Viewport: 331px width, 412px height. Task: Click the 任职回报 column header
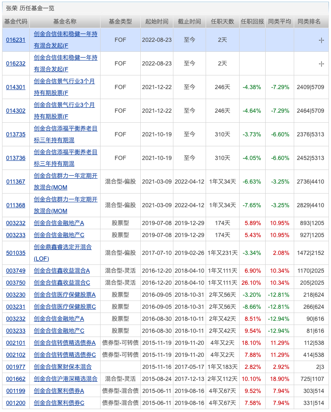(252, 22)
